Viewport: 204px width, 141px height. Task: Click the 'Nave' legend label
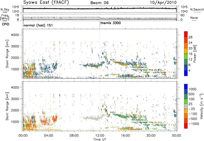(194, 18)
